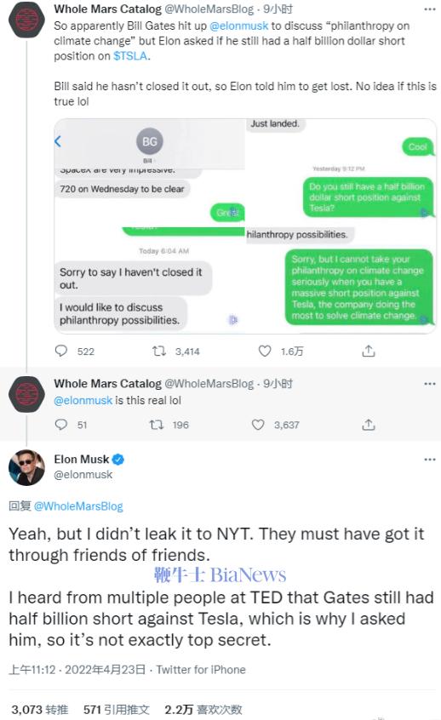Open the $TSLA cashtag link

pos(130,56)
